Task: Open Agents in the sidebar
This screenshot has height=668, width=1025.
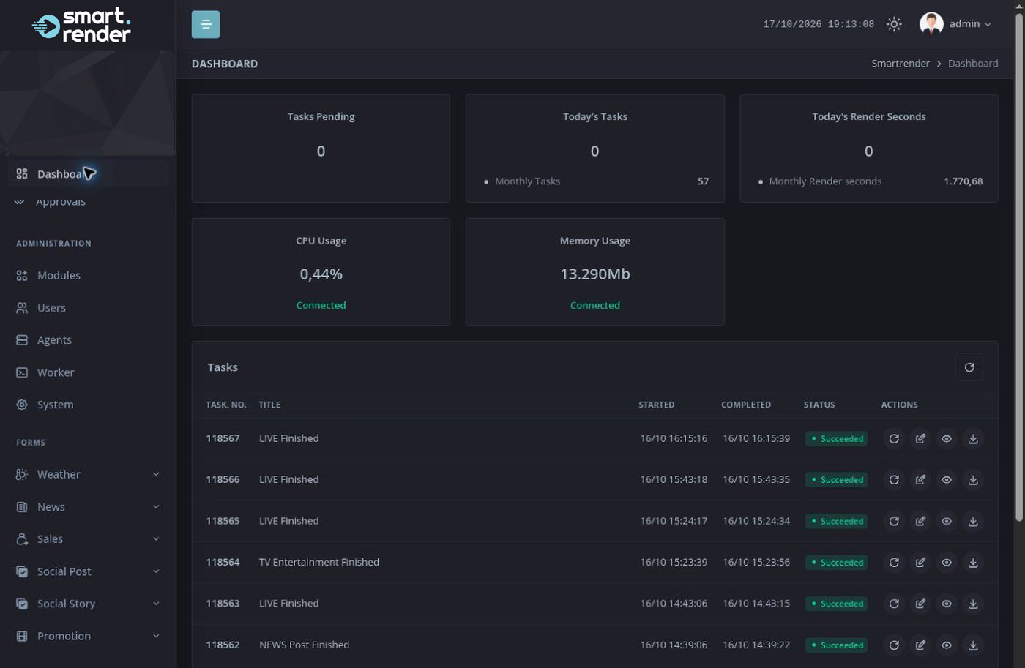Action: pyautogui.click(x=88, y=340)
